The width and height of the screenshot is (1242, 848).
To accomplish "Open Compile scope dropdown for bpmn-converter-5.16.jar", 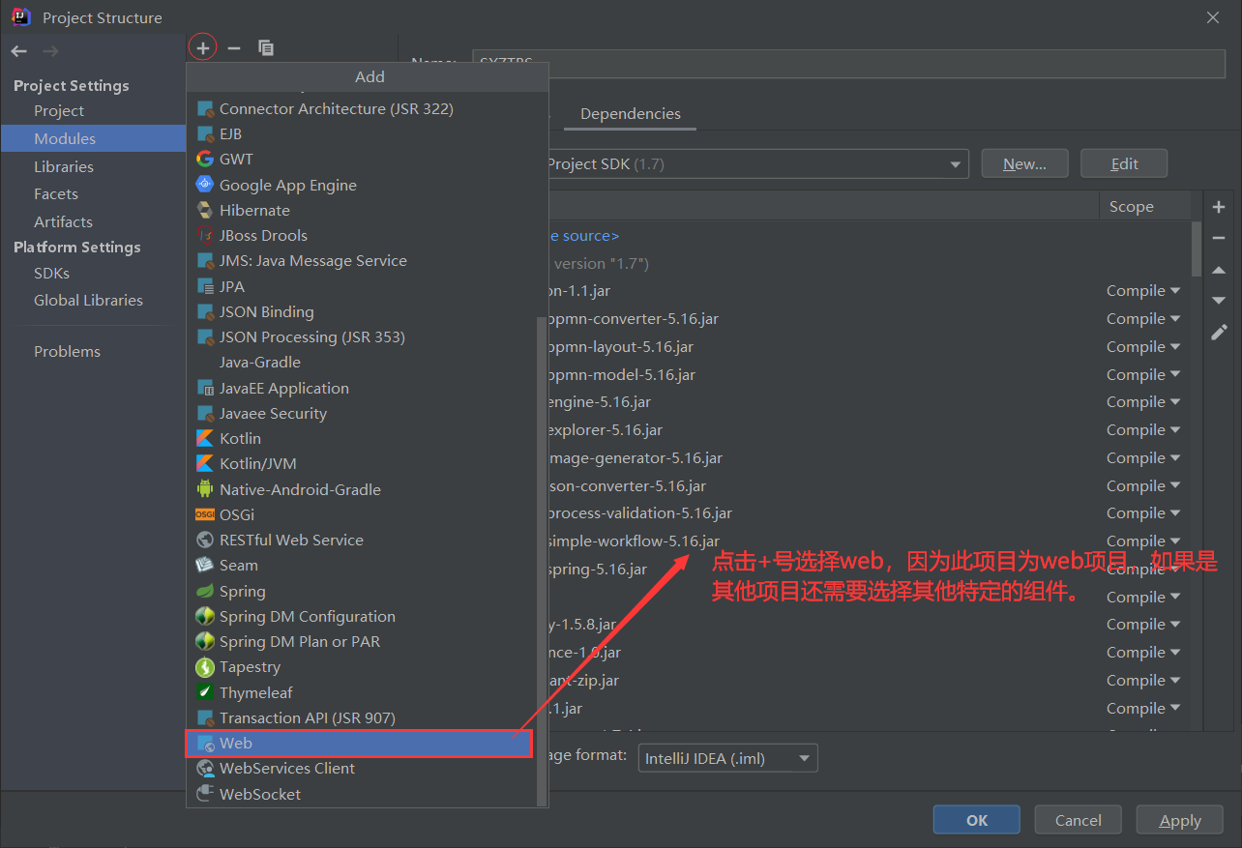I will [1143, 318].
